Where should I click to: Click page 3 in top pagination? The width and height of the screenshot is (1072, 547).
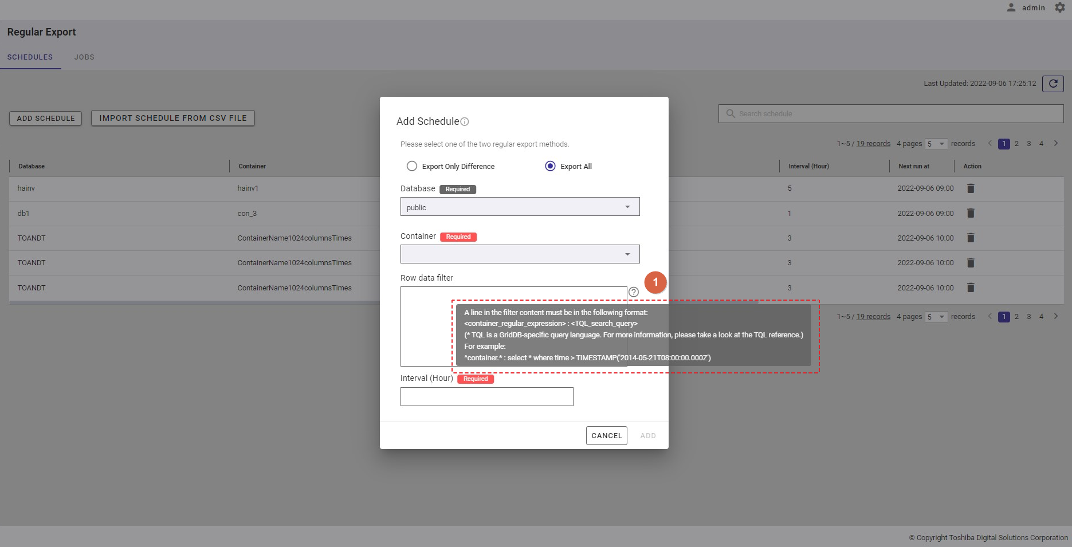point(1029,144)
